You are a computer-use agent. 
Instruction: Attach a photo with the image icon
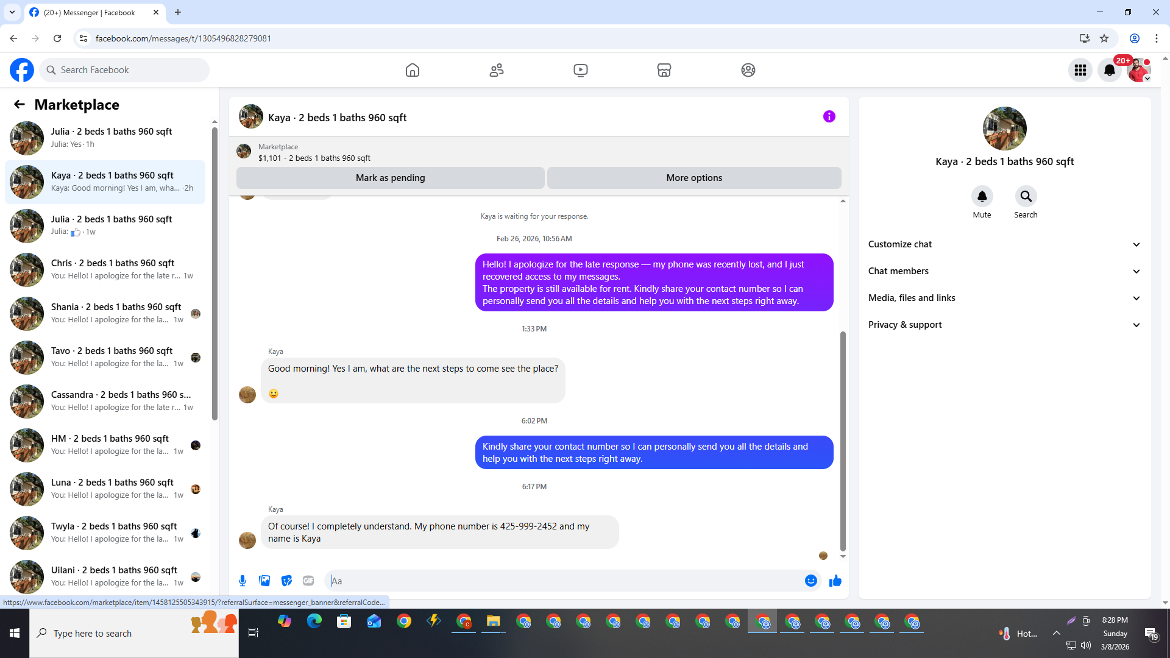(264, 581)
